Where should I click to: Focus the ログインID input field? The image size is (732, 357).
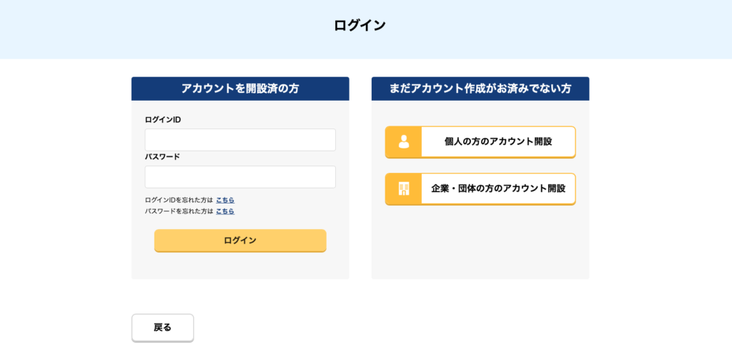click(x=240, y=140)
